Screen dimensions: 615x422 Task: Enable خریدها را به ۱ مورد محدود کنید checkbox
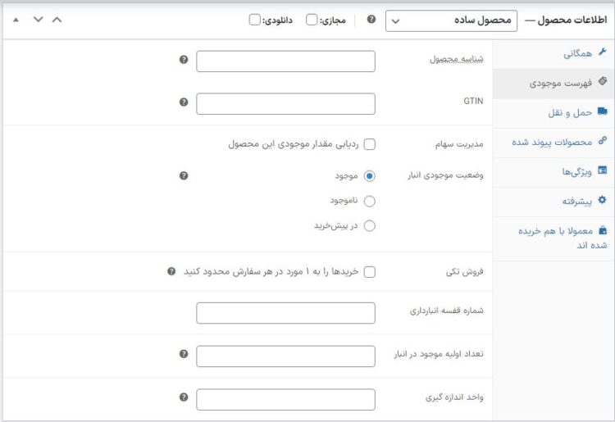pyautogui.click(x=370, y=272)
